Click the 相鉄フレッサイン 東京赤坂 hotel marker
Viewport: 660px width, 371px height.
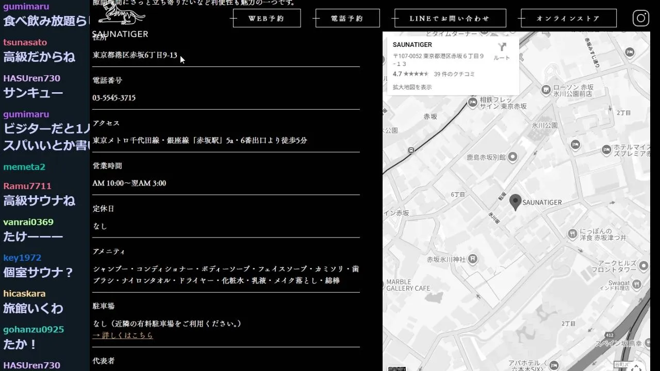(473, 103)
